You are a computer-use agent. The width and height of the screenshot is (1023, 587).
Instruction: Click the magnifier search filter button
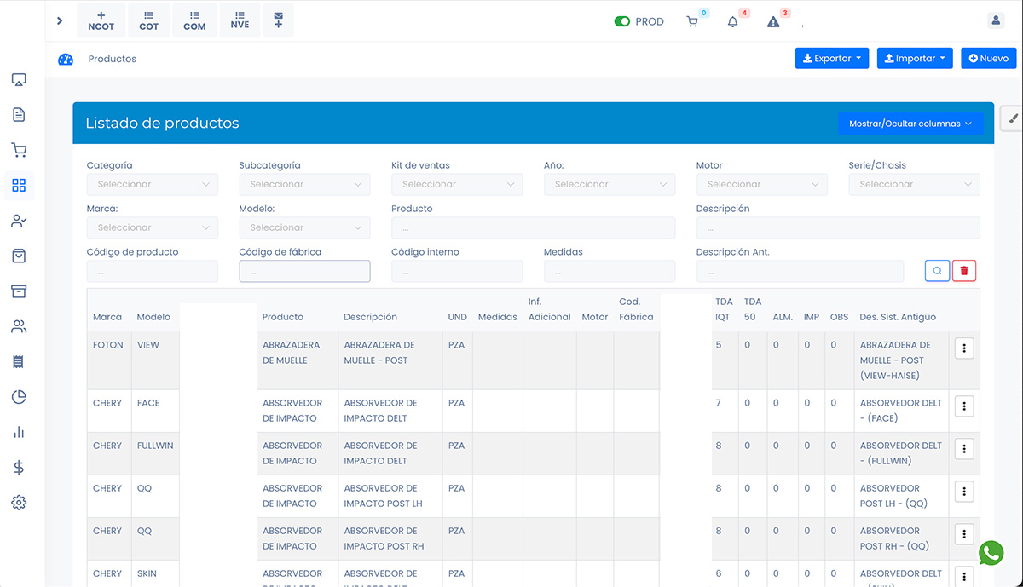[x=937, y=271]
